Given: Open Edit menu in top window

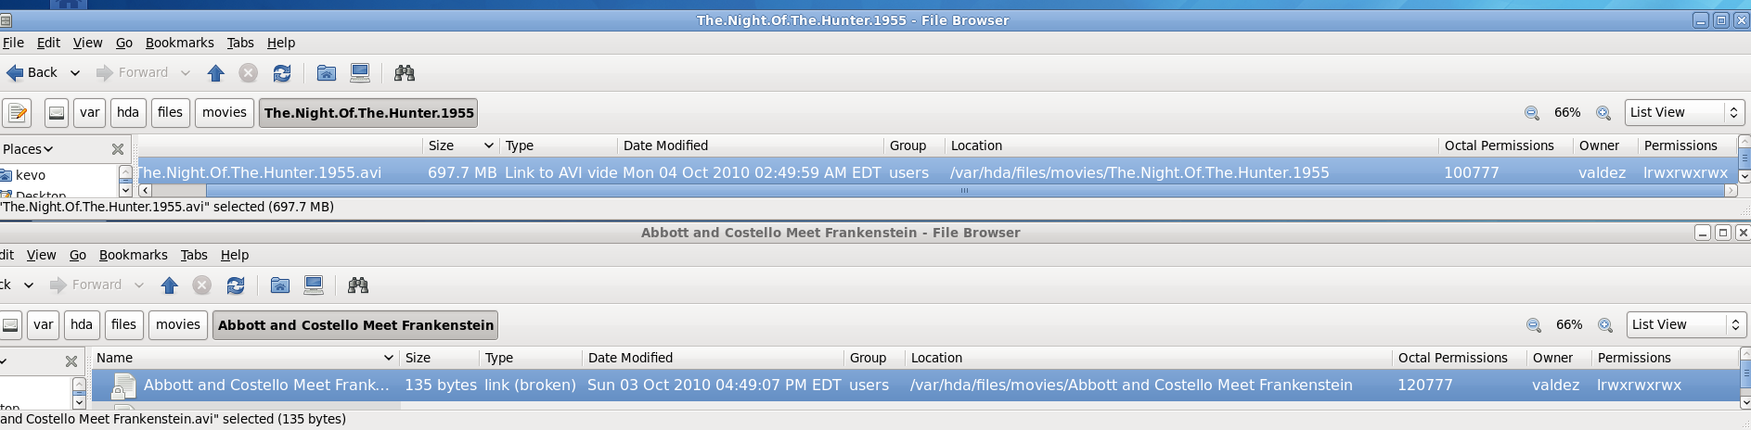Looking at the screenshot, I should [48, 43].
